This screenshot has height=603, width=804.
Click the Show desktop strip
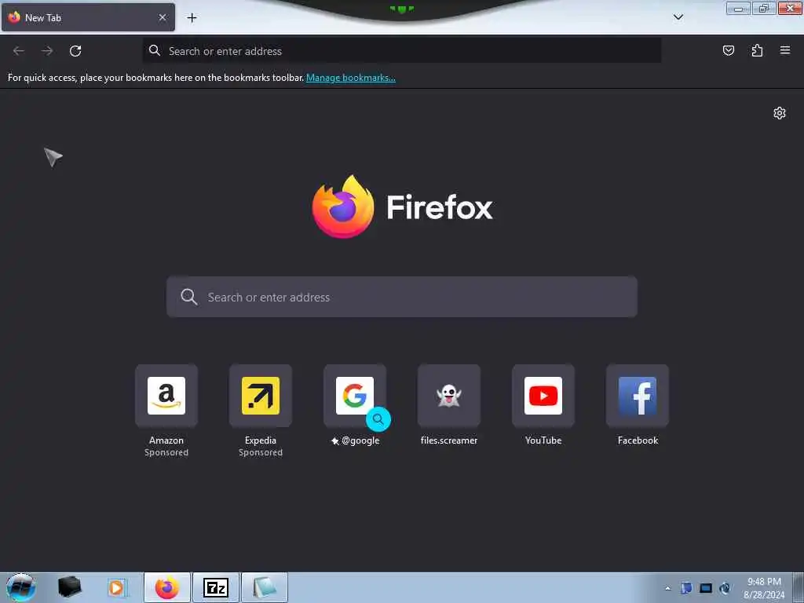[798, 587]
